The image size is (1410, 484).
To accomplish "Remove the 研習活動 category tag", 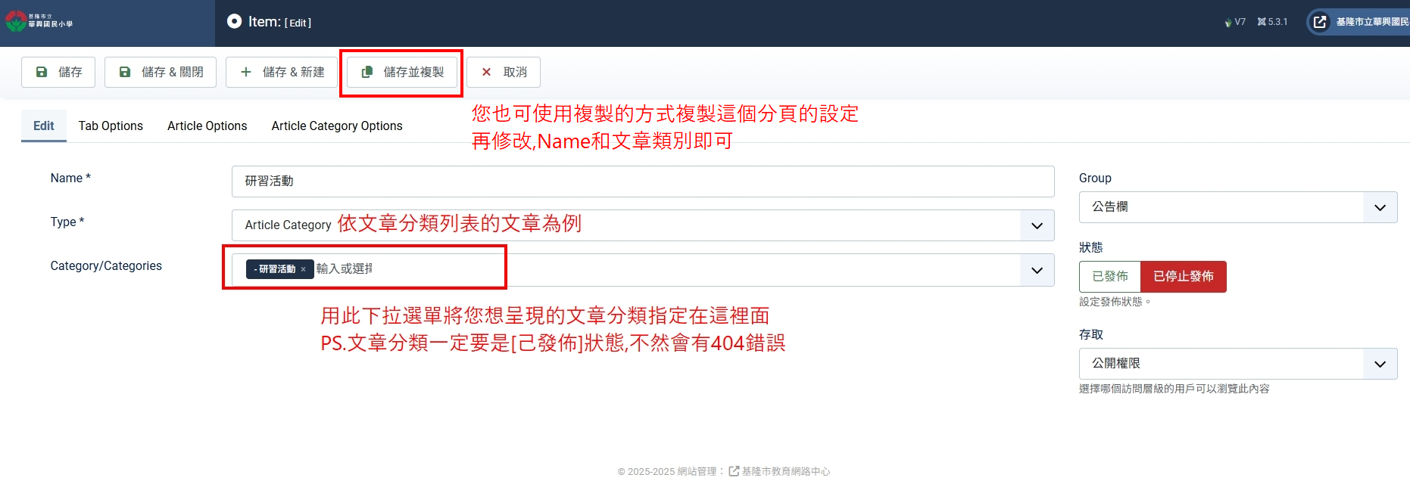I will click(x=304, y=269).
